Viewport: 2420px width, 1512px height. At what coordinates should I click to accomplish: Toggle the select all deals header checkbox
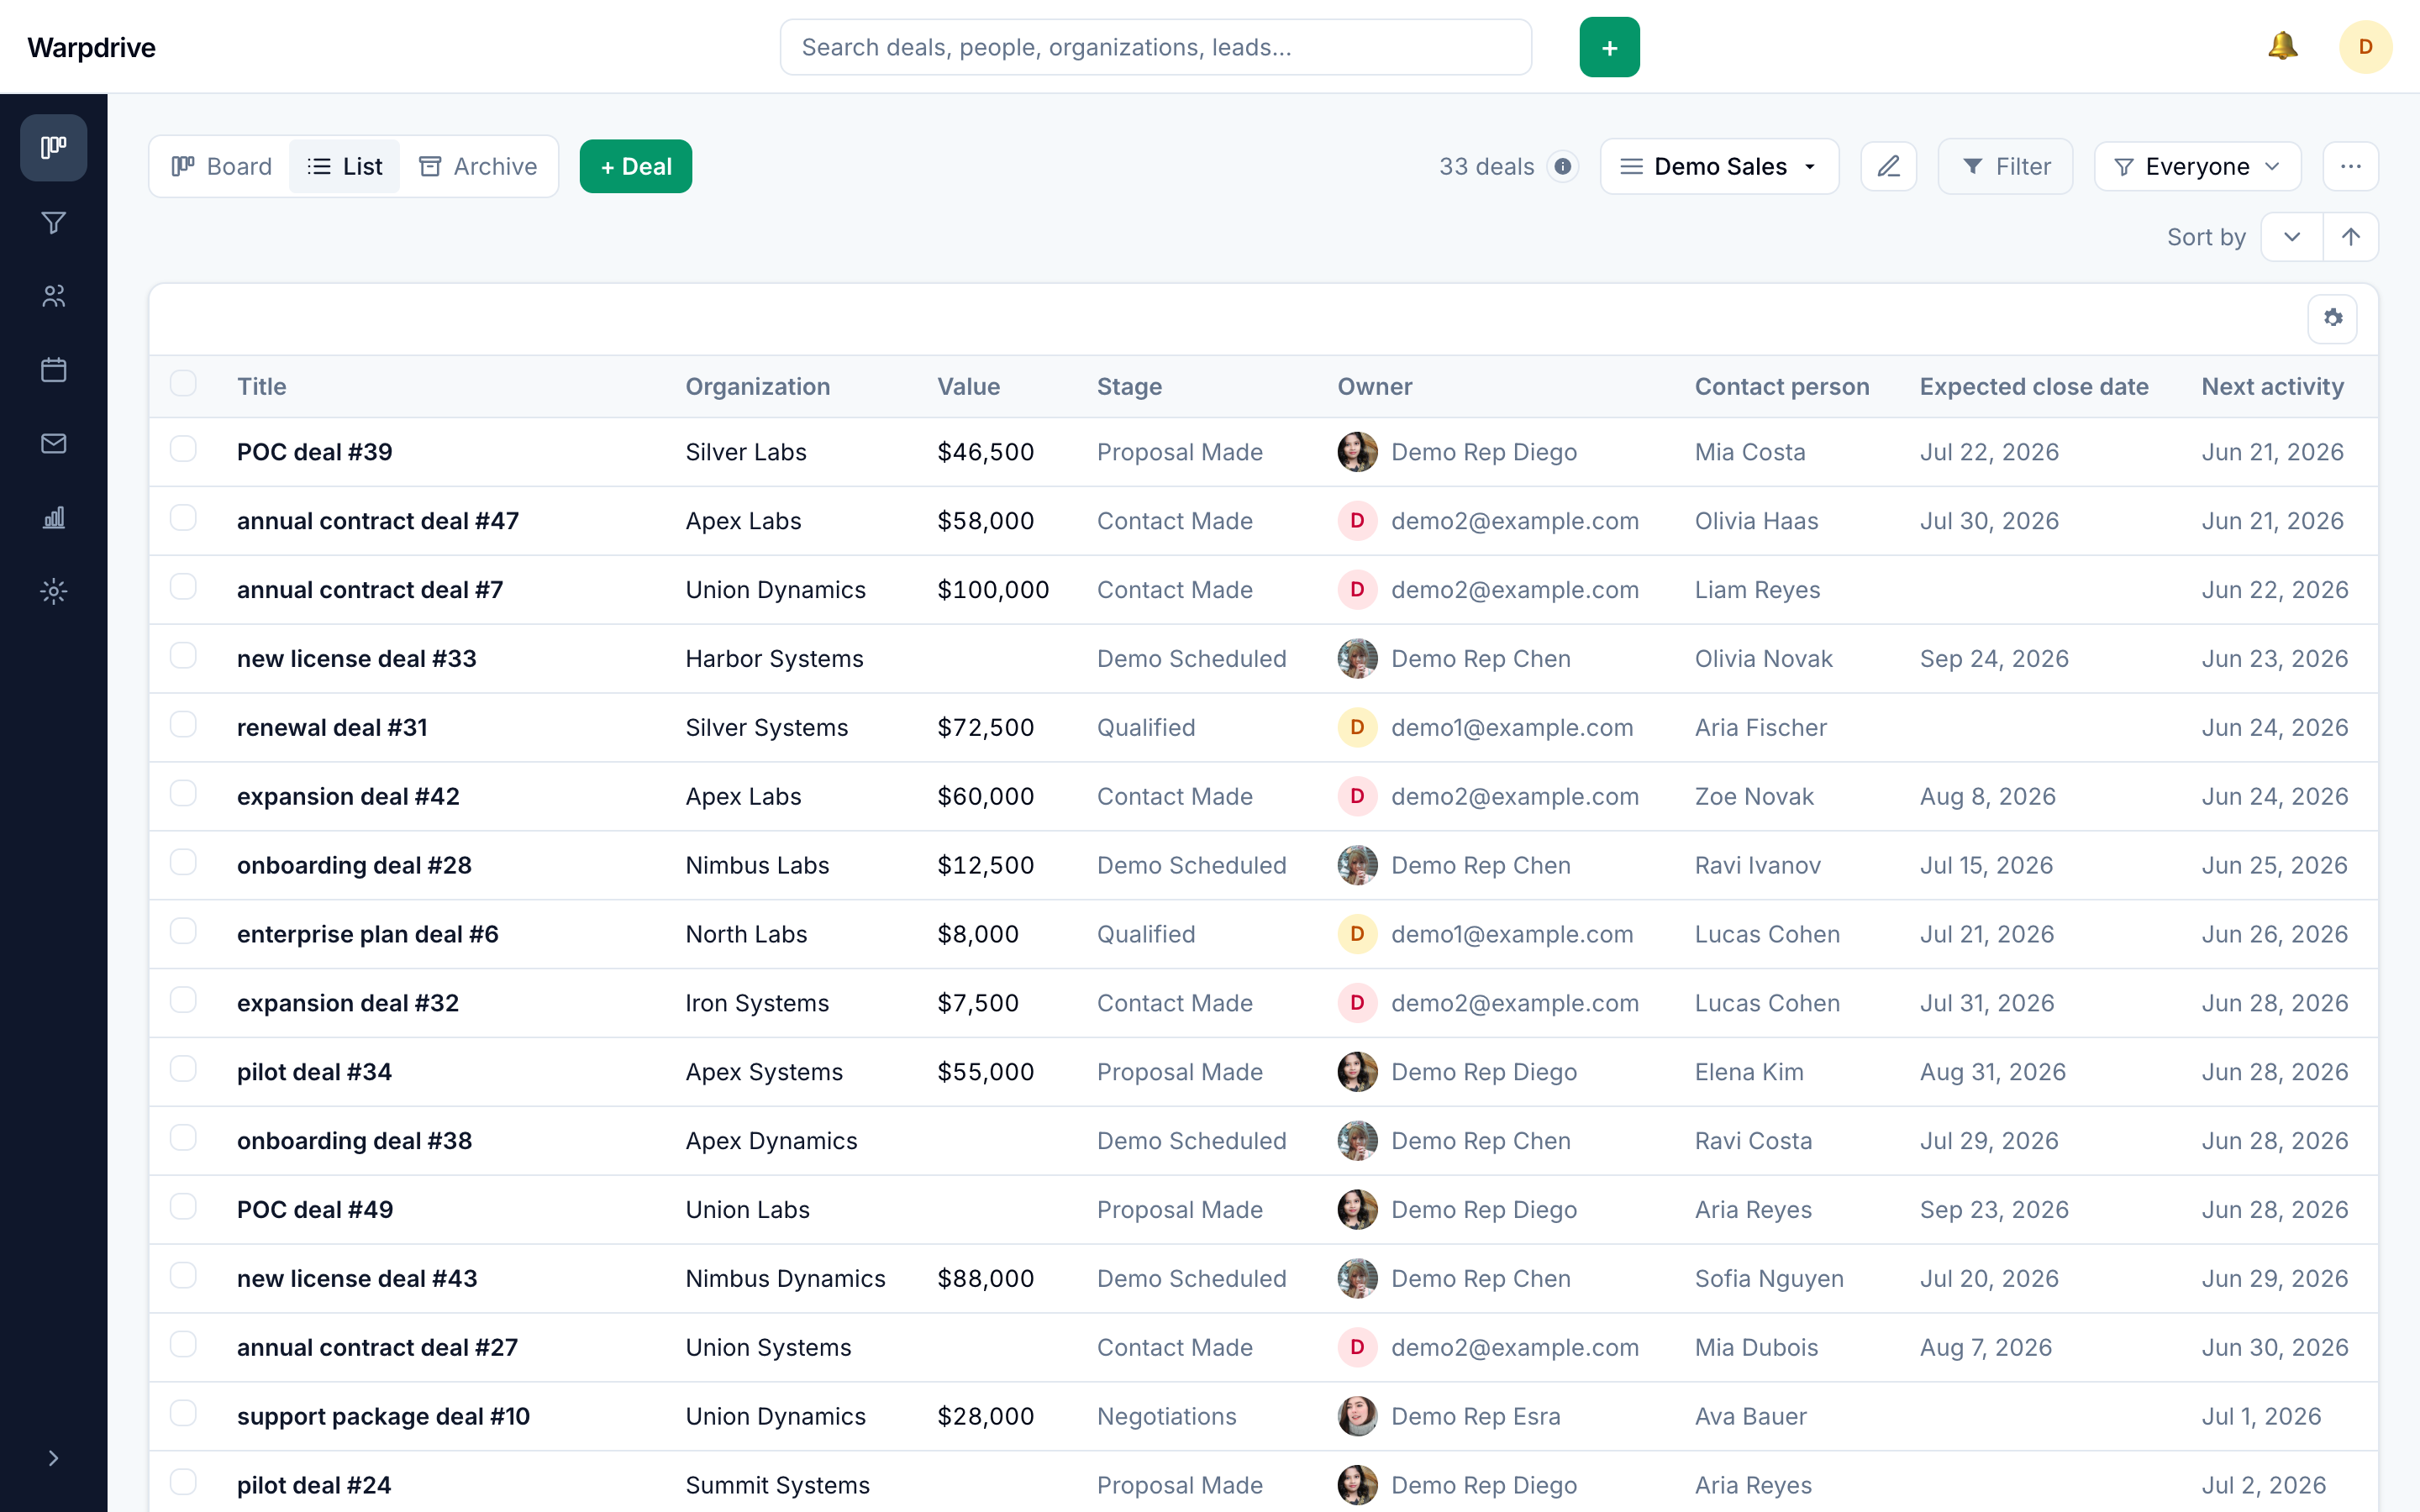183,384
